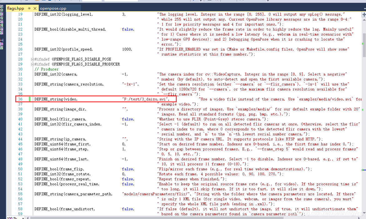Click the DEFINE_int32(logging_level text
Image resolution: width=366 pixels, height=219 pixels.
click(x=63, y=14)
